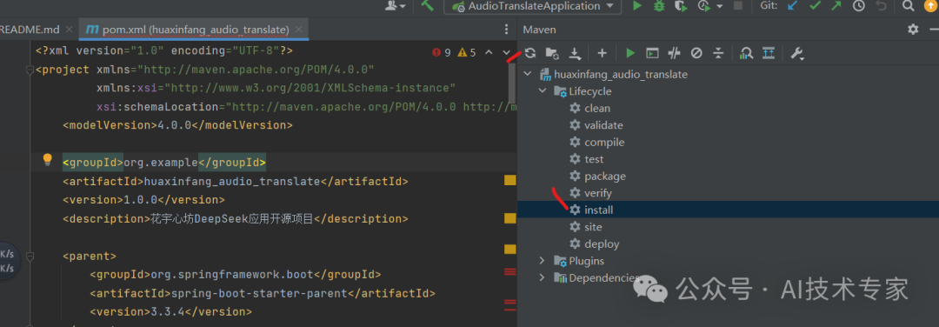Fold the parent XML tag in gutter

pyautogui.click(x=30, y=257)
